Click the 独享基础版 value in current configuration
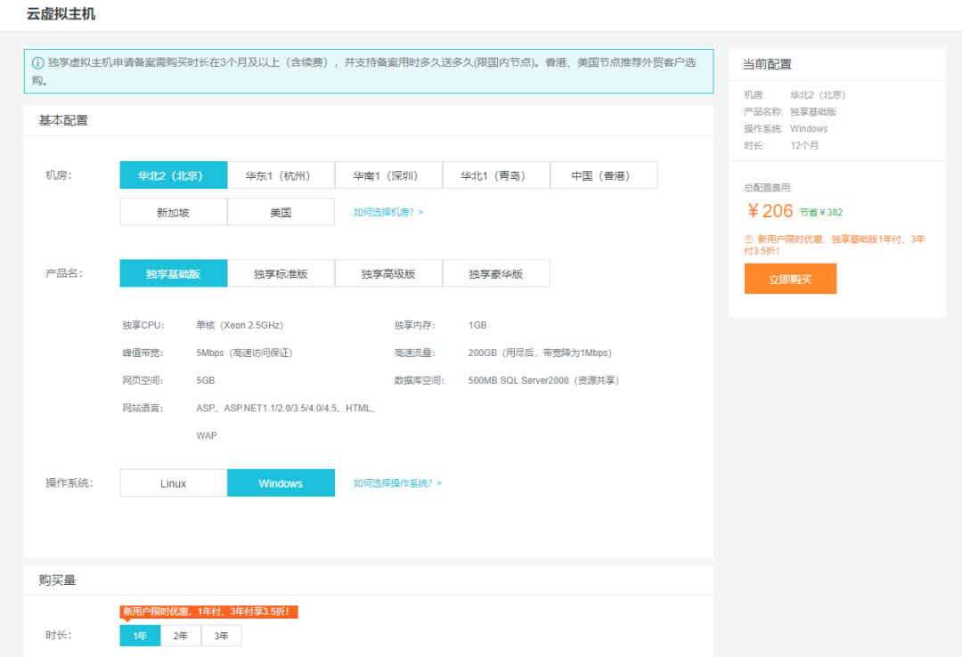The height and width of the screenshot is (657, 962). coord(813,111)
